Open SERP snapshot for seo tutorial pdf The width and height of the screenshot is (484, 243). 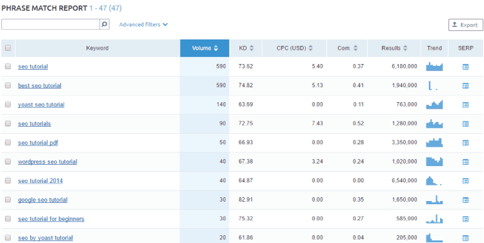(465, 143)
